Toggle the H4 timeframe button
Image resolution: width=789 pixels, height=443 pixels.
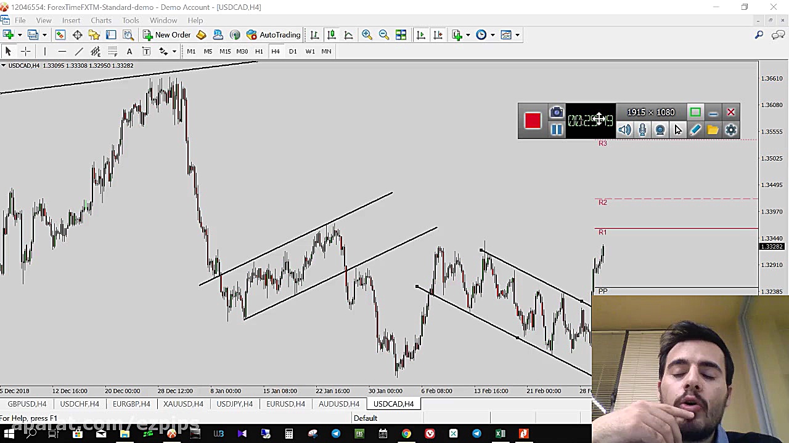[x=276, y=51]
